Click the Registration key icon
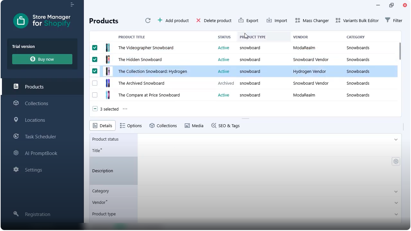 [x=16, y=214]
